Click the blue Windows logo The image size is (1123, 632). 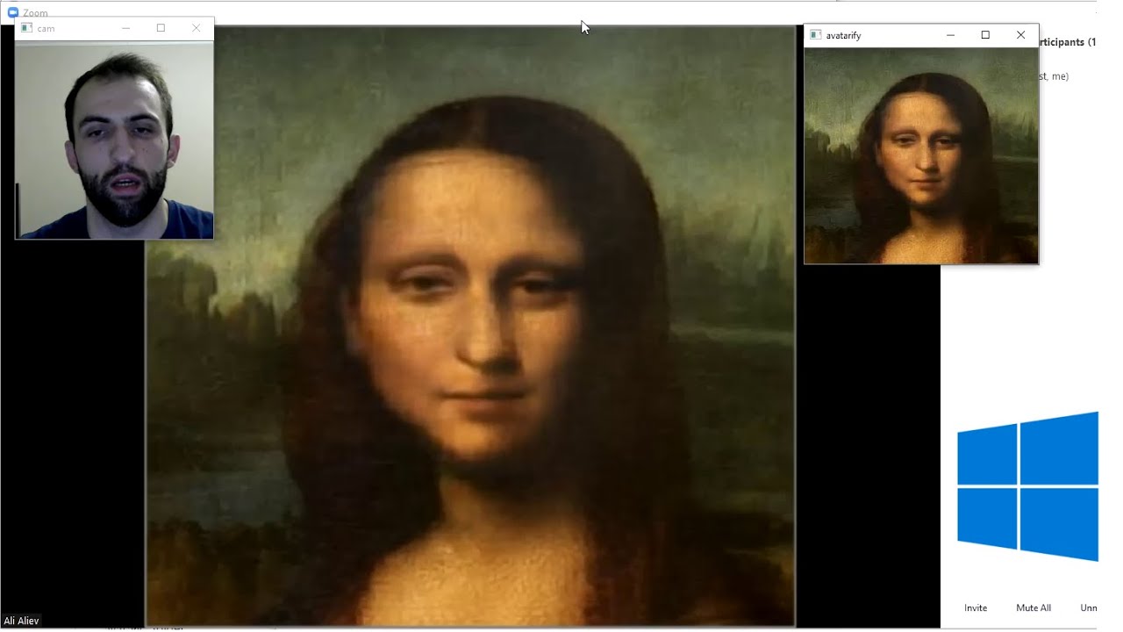click(1027, 486)
